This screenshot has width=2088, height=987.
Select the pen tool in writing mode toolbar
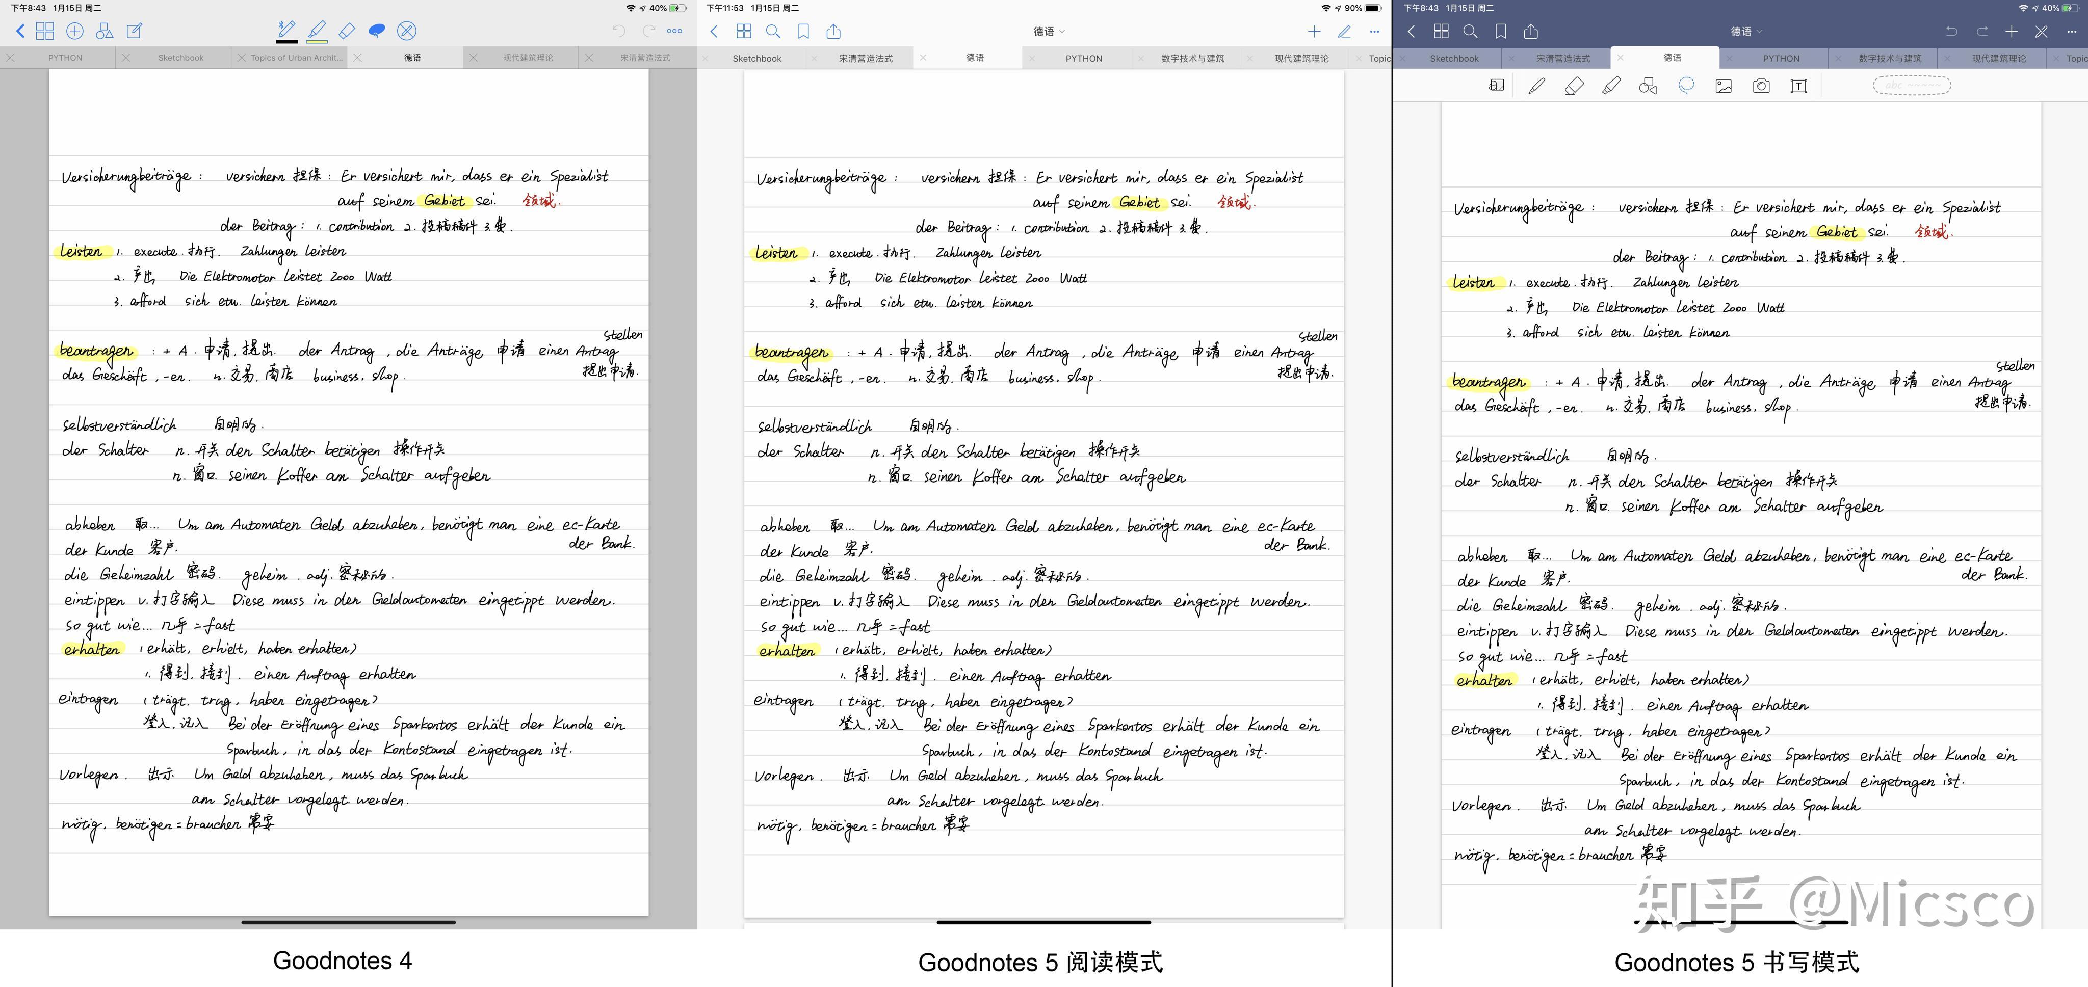point(1536,86)
